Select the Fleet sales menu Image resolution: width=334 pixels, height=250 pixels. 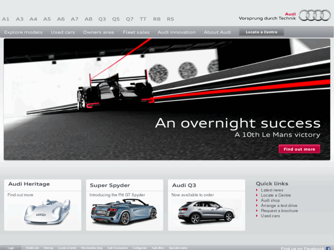pos(136,32)
